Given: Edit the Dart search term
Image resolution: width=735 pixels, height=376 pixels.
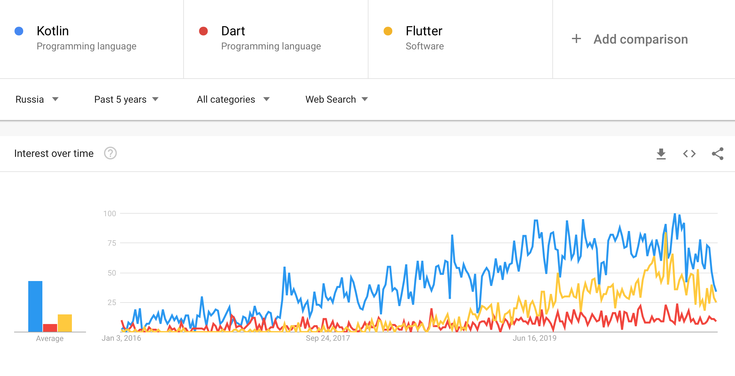Looking at the screenshot, I should click(233, 31).
